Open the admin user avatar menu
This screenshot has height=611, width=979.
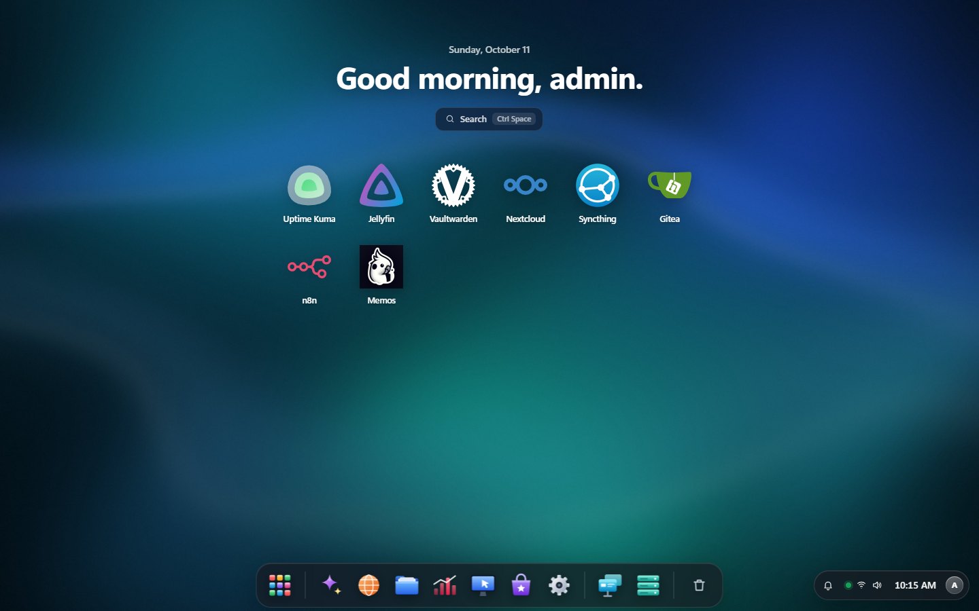(x=955, y=585)
